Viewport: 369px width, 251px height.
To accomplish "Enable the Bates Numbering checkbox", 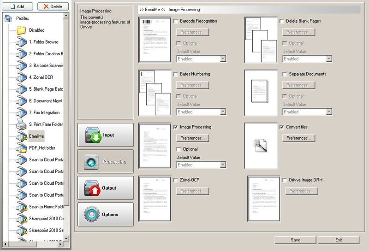I will [x=176, y=74].
